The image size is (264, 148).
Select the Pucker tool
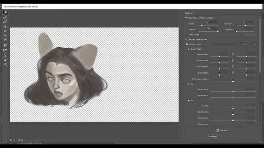click(5, 31)
